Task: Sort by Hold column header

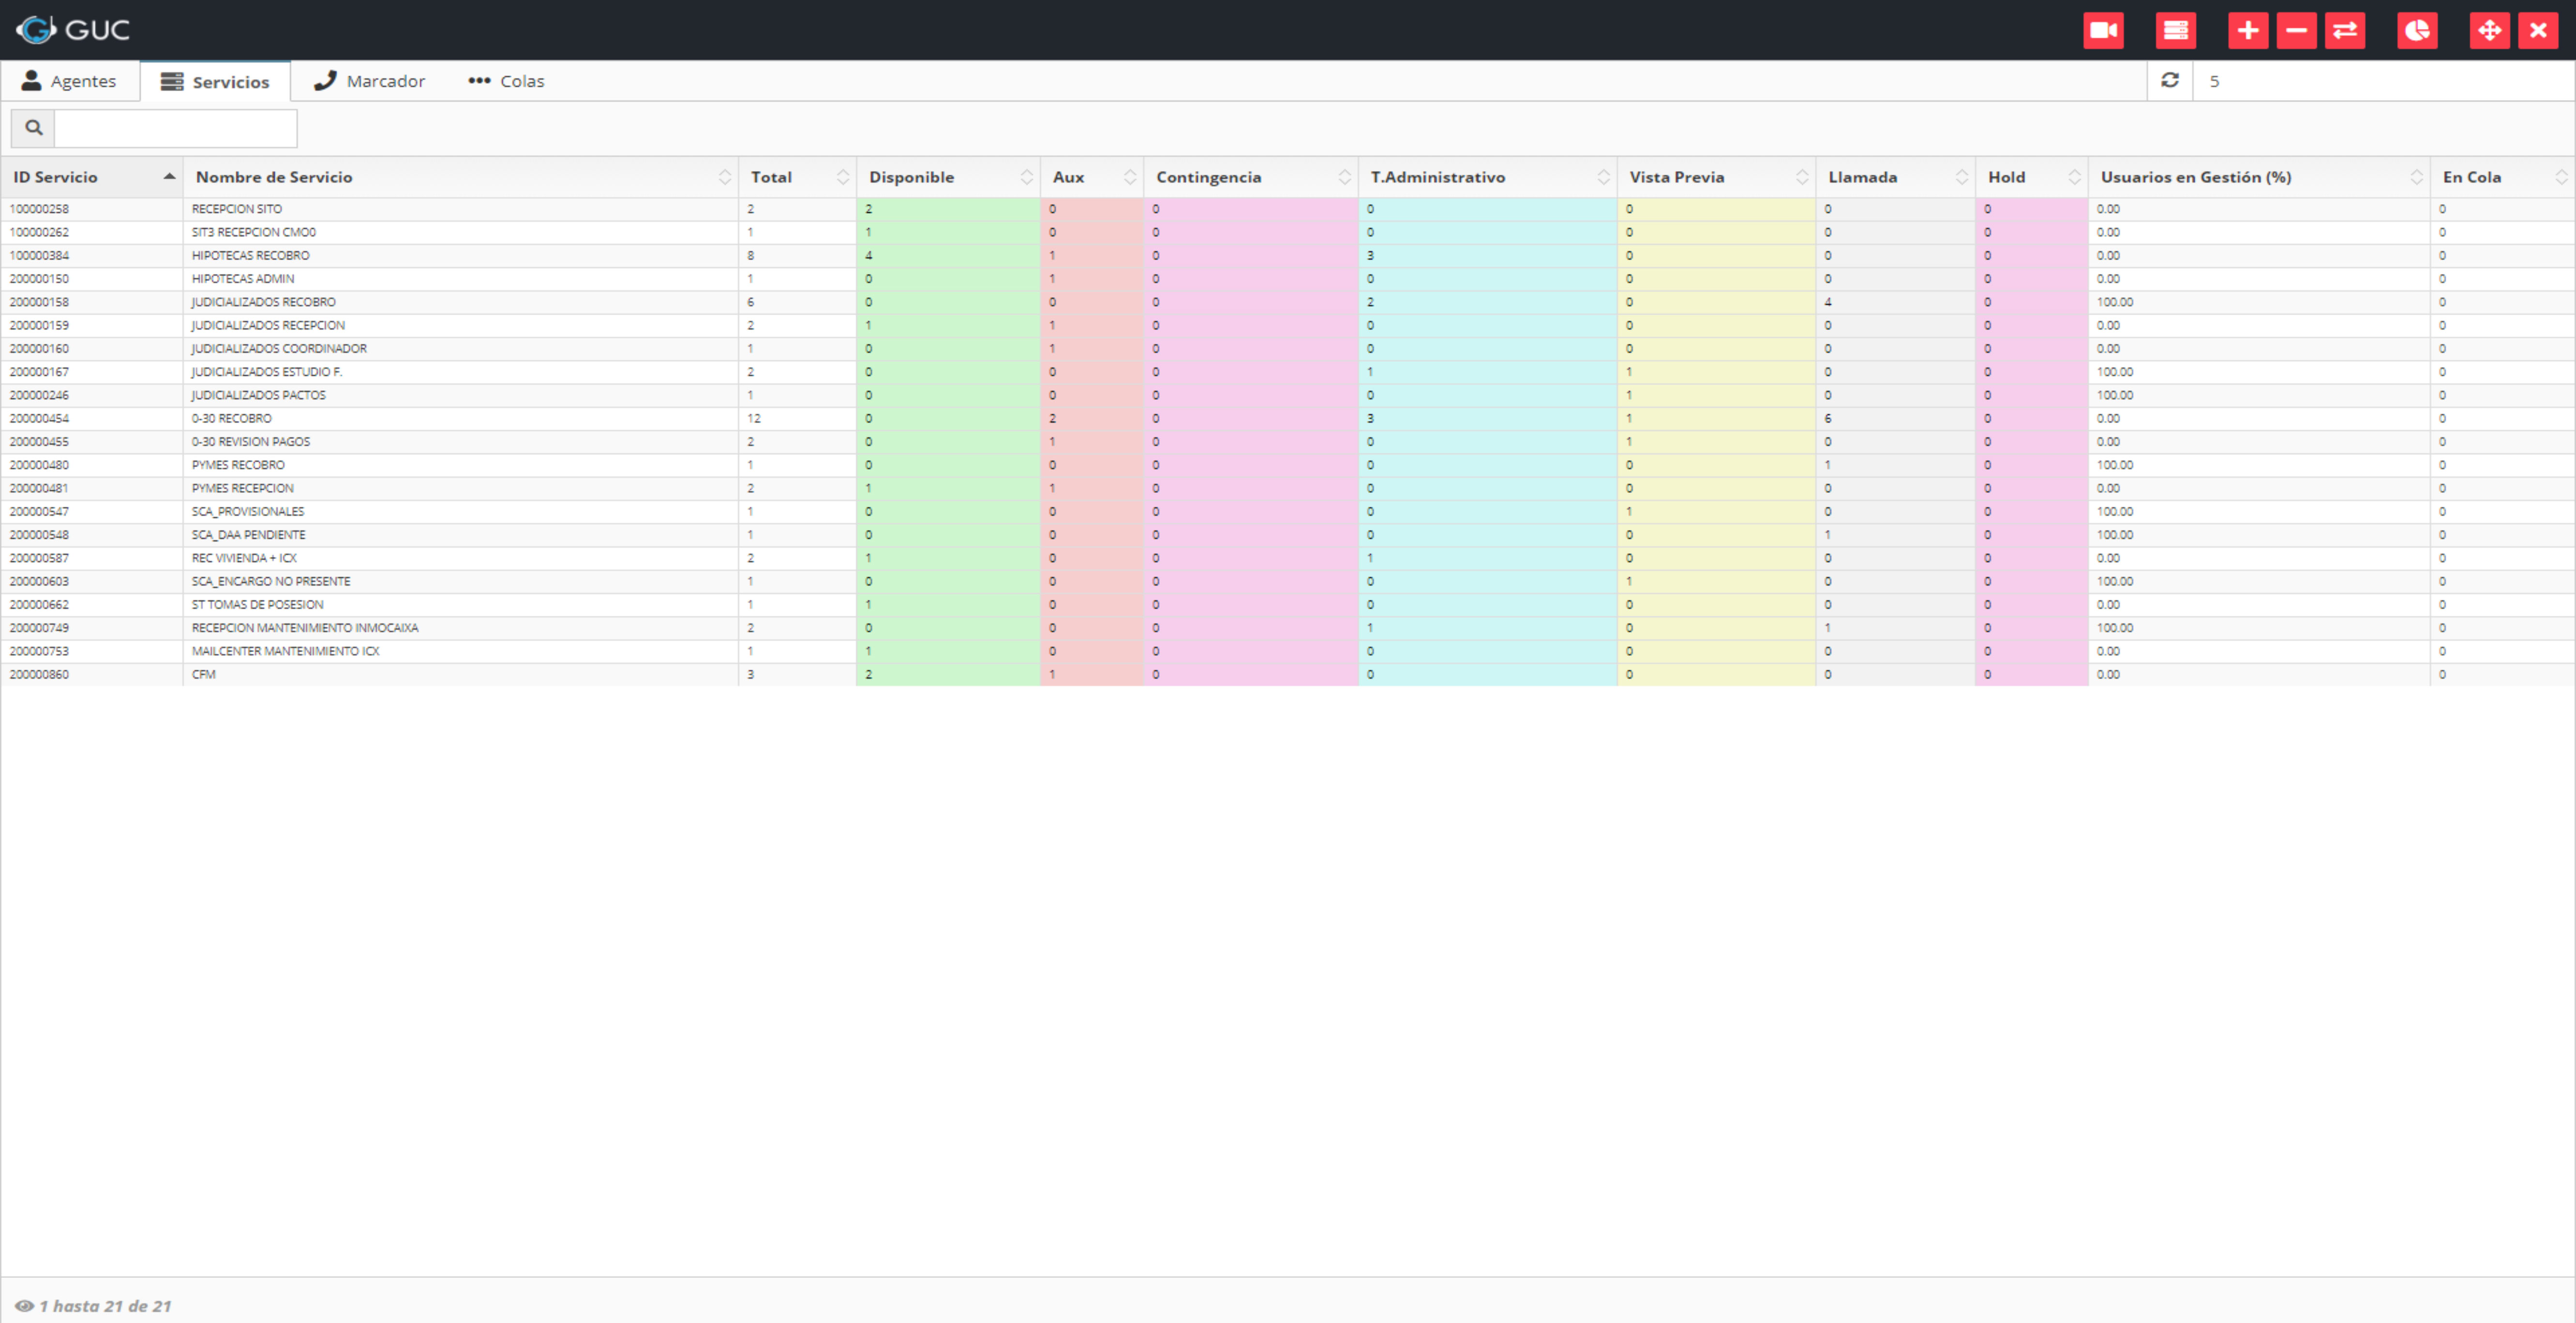Action: click(2032, 177)
